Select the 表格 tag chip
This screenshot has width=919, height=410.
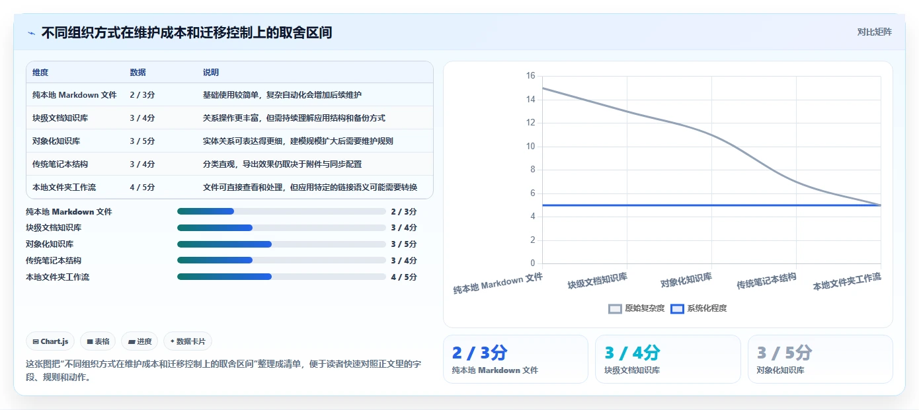[98, 341]
